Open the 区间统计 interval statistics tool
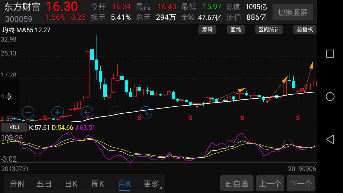 coord(269,29)
